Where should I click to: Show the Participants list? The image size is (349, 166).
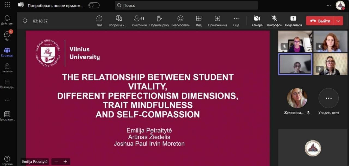(x=139, y=21)
